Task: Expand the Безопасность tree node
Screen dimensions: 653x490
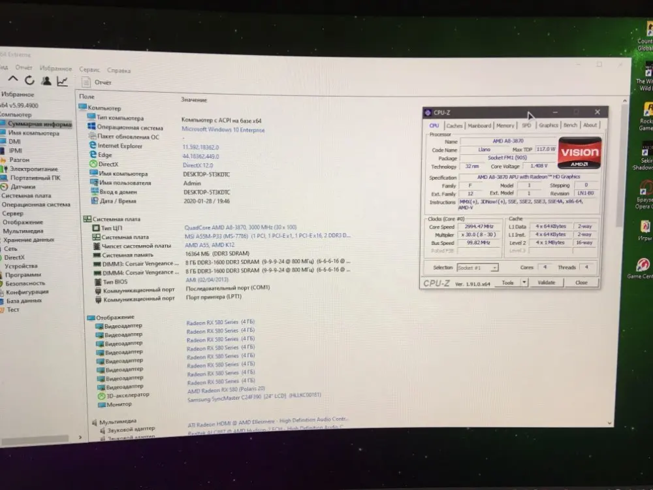Action: click(x=25, y=284)
